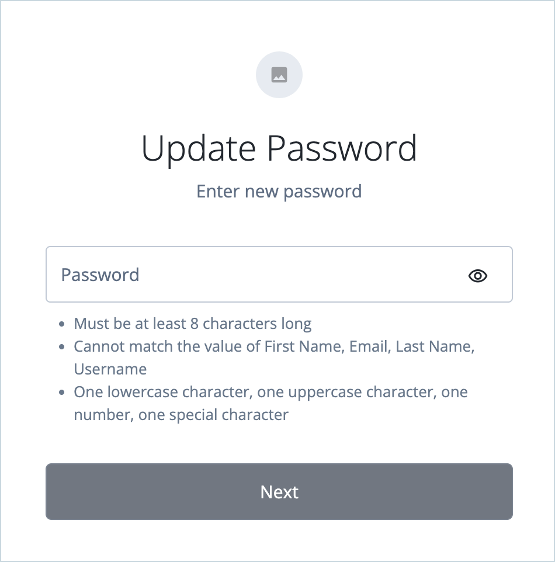Viewport: 555px width, 562px height.
Task: Click the 'Enter new password' subtitle
Action: [279, 191]
